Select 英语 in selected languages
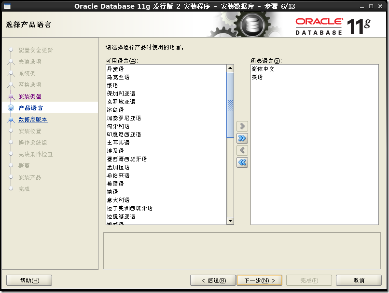This screenshot has width=389, height=293. 315,77
